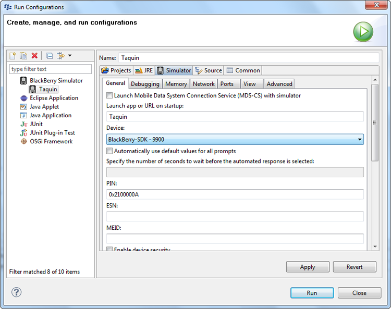Image resolution: width=391 pixels, height=309 pixels.
Task: Collapse all configurations in the tree
Action: (x=50, y=56)
